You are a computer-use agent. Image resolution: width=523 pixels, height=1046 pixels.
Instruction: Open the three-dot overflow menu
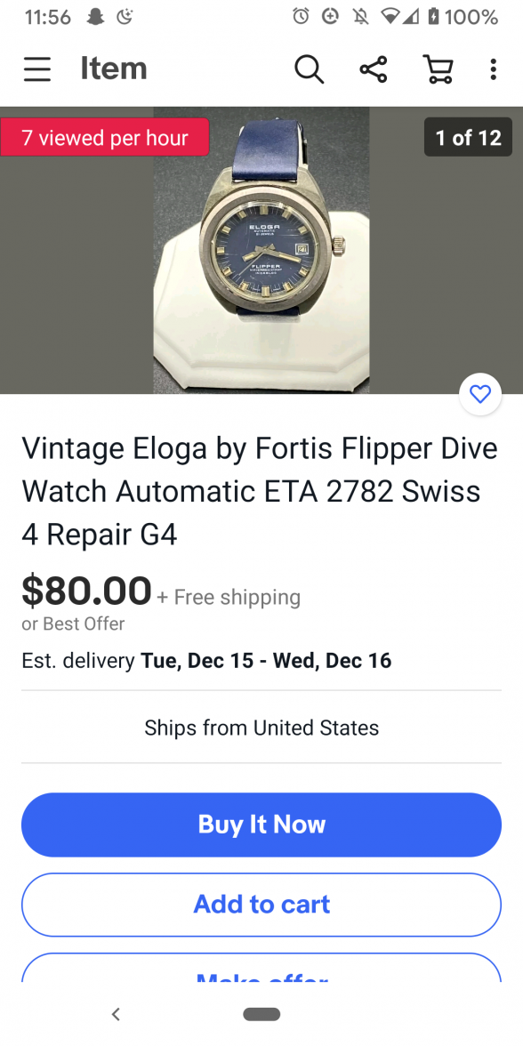[x=493, y=68]
